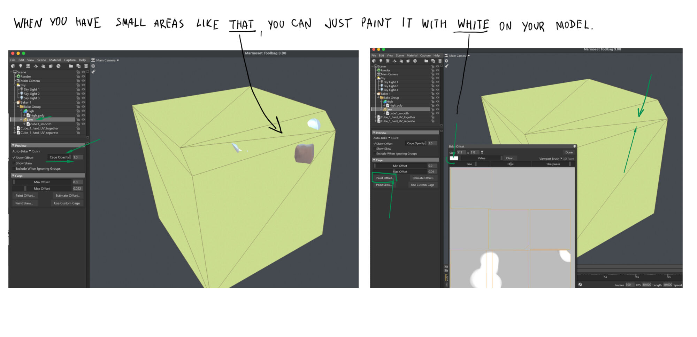Add light icon in left window toolbar
This screenshot has width=697, height=337.
pyautogui.click(x=21, y=66)
